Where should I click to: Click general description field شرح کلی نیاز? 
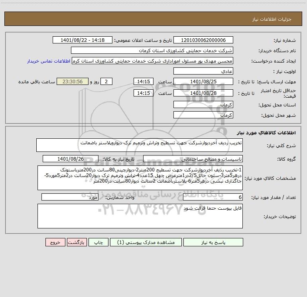tap(140, 145)
